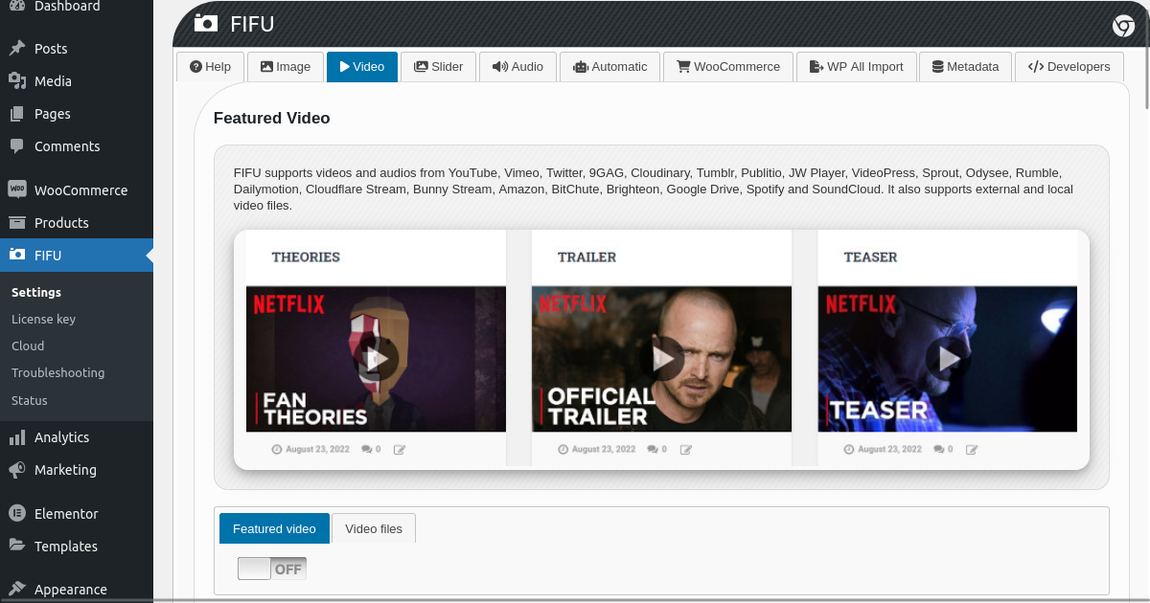
Task: Open Settings in FIFU submenu
Action: tap(36, 292)
